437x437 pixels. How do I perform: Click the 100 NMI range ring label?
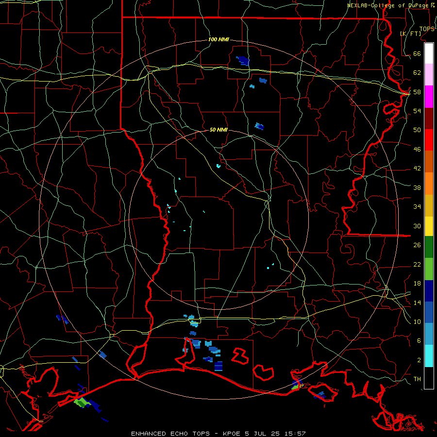(x=218, y=39)
